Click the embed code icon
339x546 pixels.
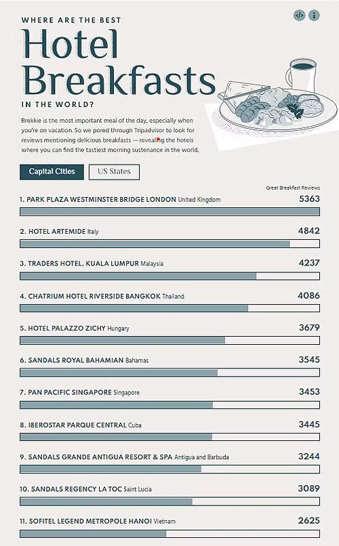(299, 16)
